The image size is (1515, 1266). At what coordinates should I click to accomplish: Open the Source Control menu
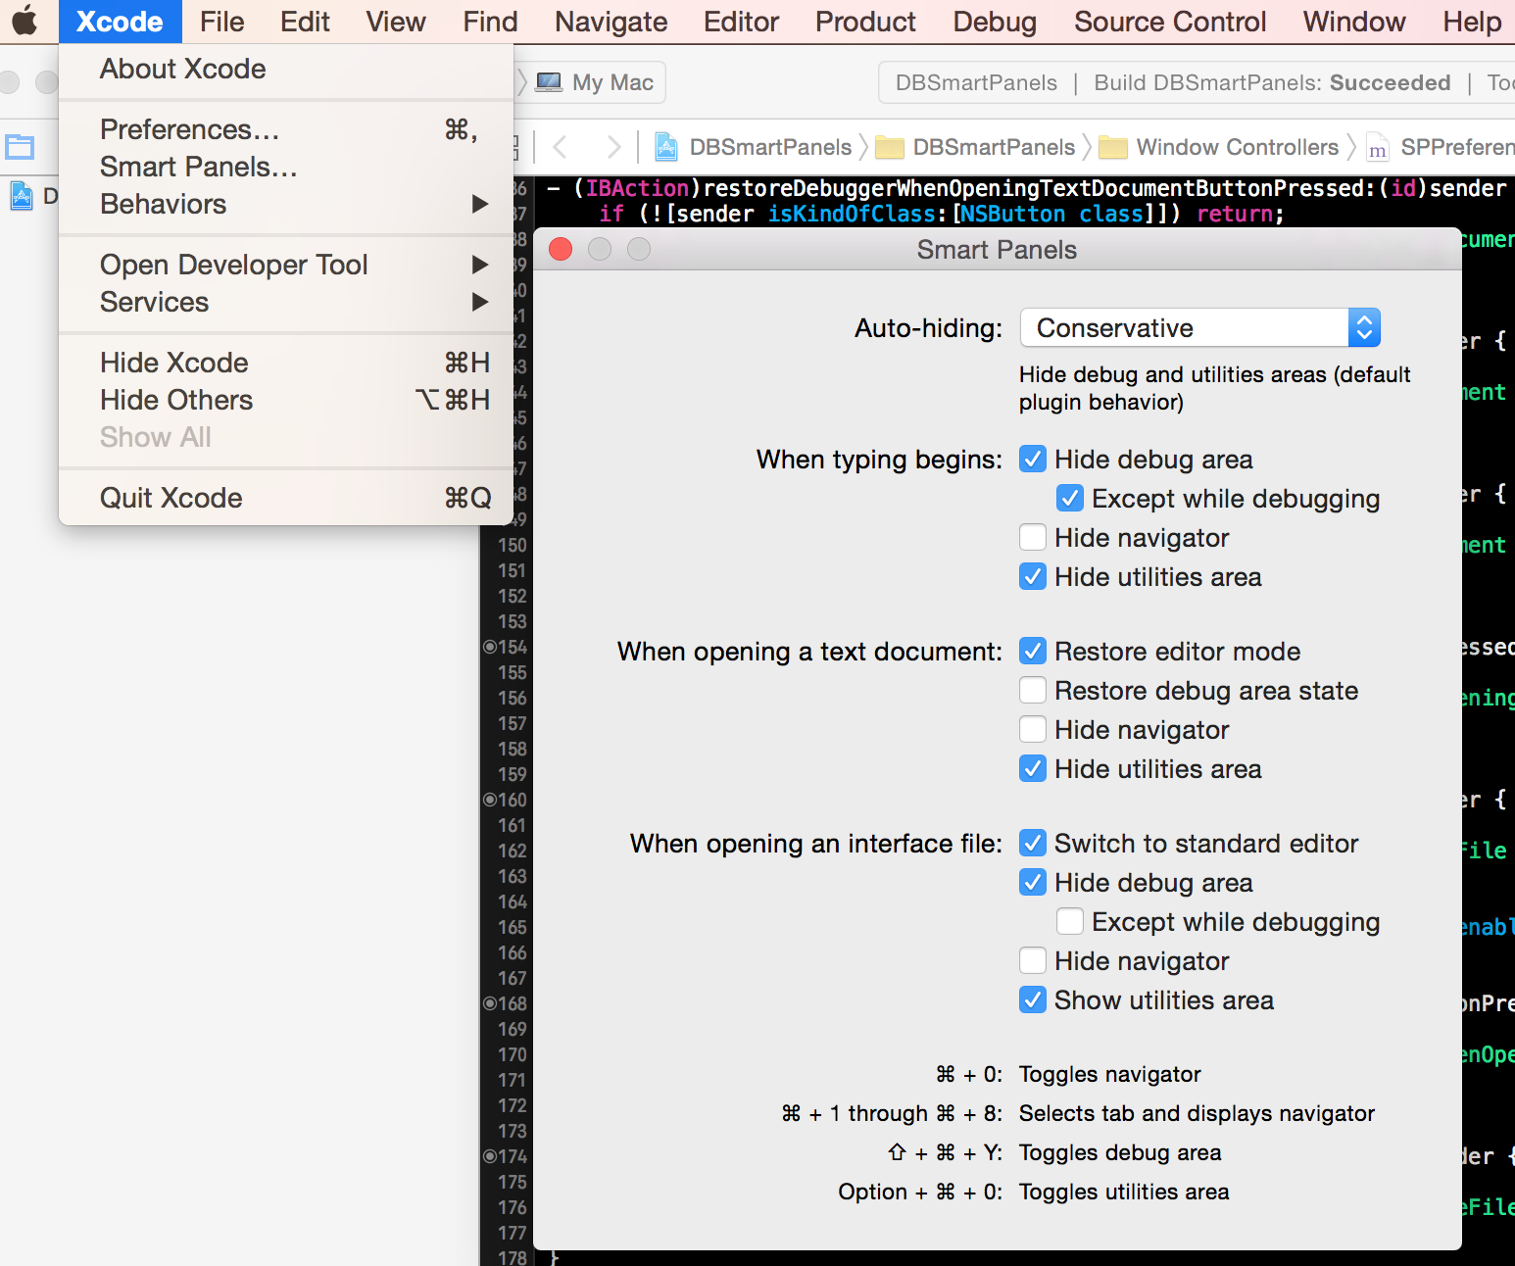click(1170, 22)
